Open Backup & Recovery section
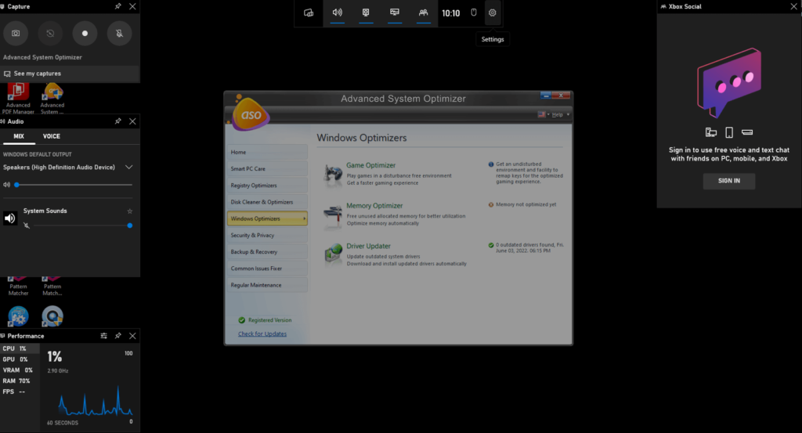This screenshot has height=433, width=802. pyautogui.click(x=267, y=252)
